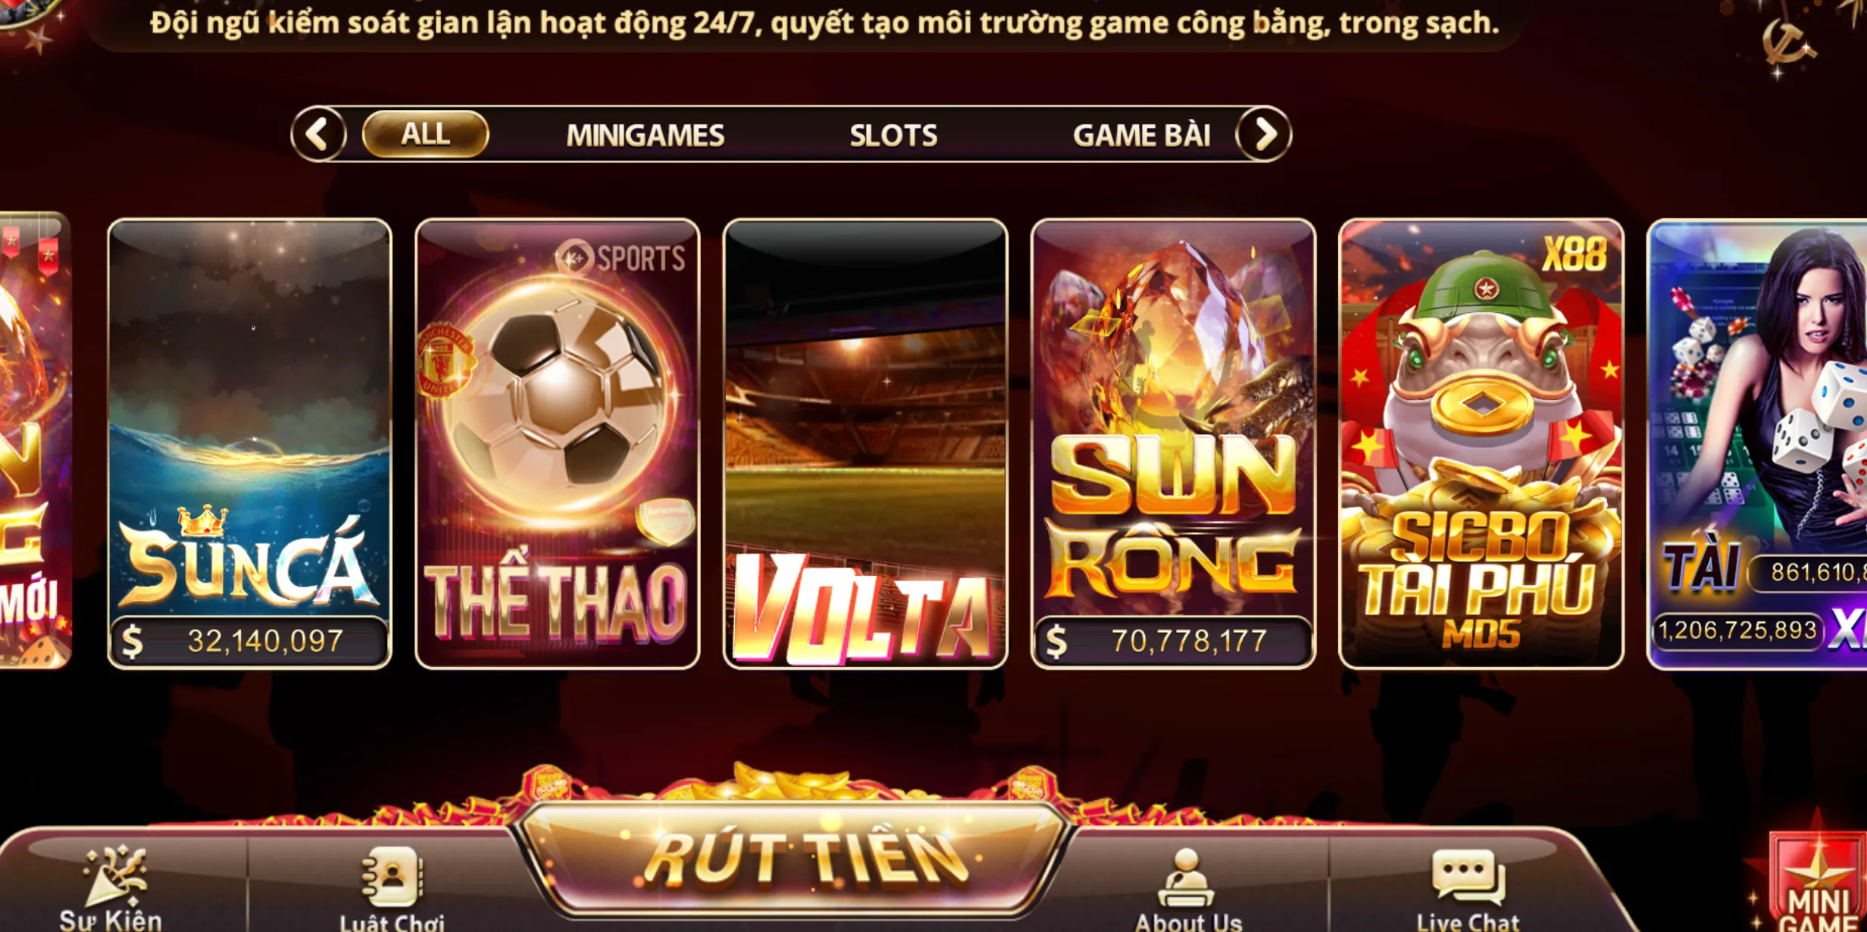The width and height of the screenshot is (1867, 932).
Task: Open the Thể Thao sports game card
Action: coord(557,444)
